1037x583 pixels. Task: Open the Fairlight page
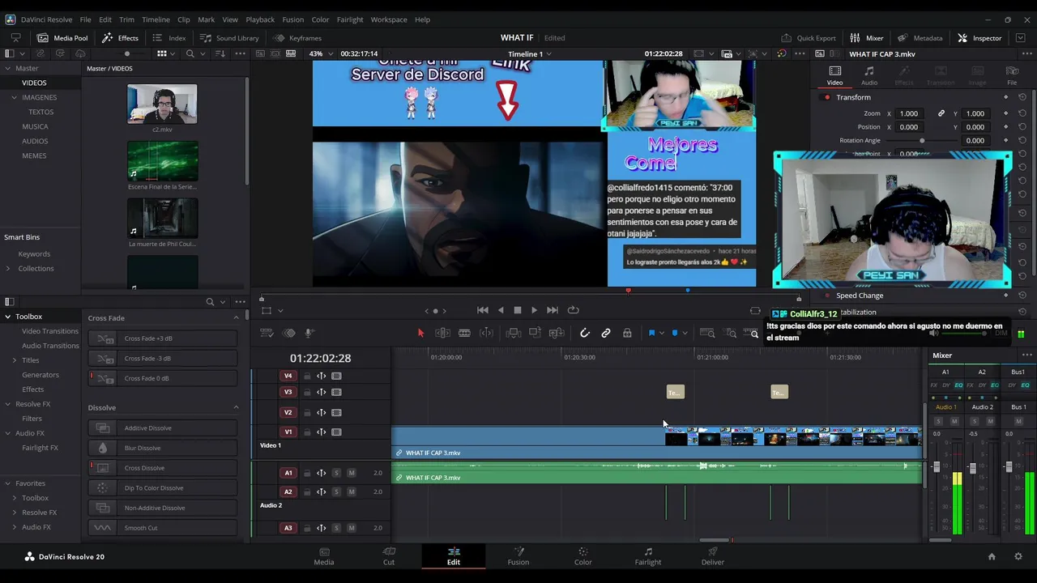pyautogui.click(x=648, y=556)
